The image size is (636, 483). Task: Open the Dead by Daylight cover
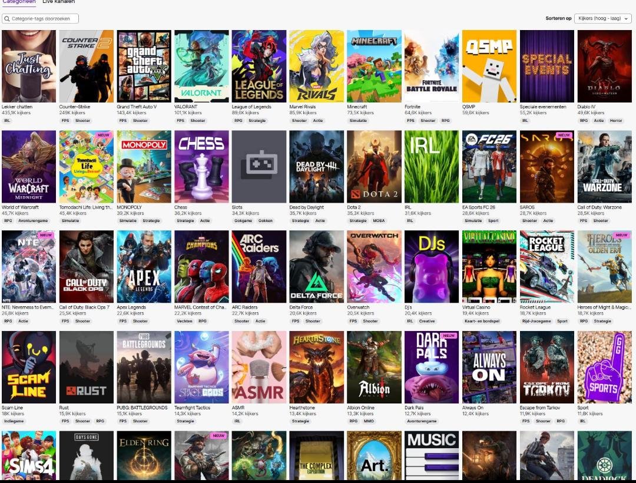click(317, 167)
